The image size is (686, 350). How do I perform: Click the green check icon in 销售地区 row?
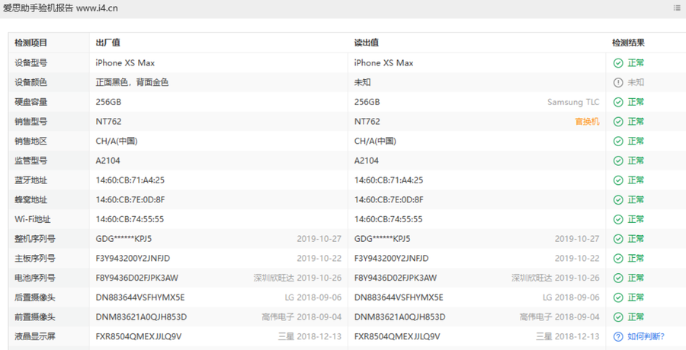(x=618, y=141)
